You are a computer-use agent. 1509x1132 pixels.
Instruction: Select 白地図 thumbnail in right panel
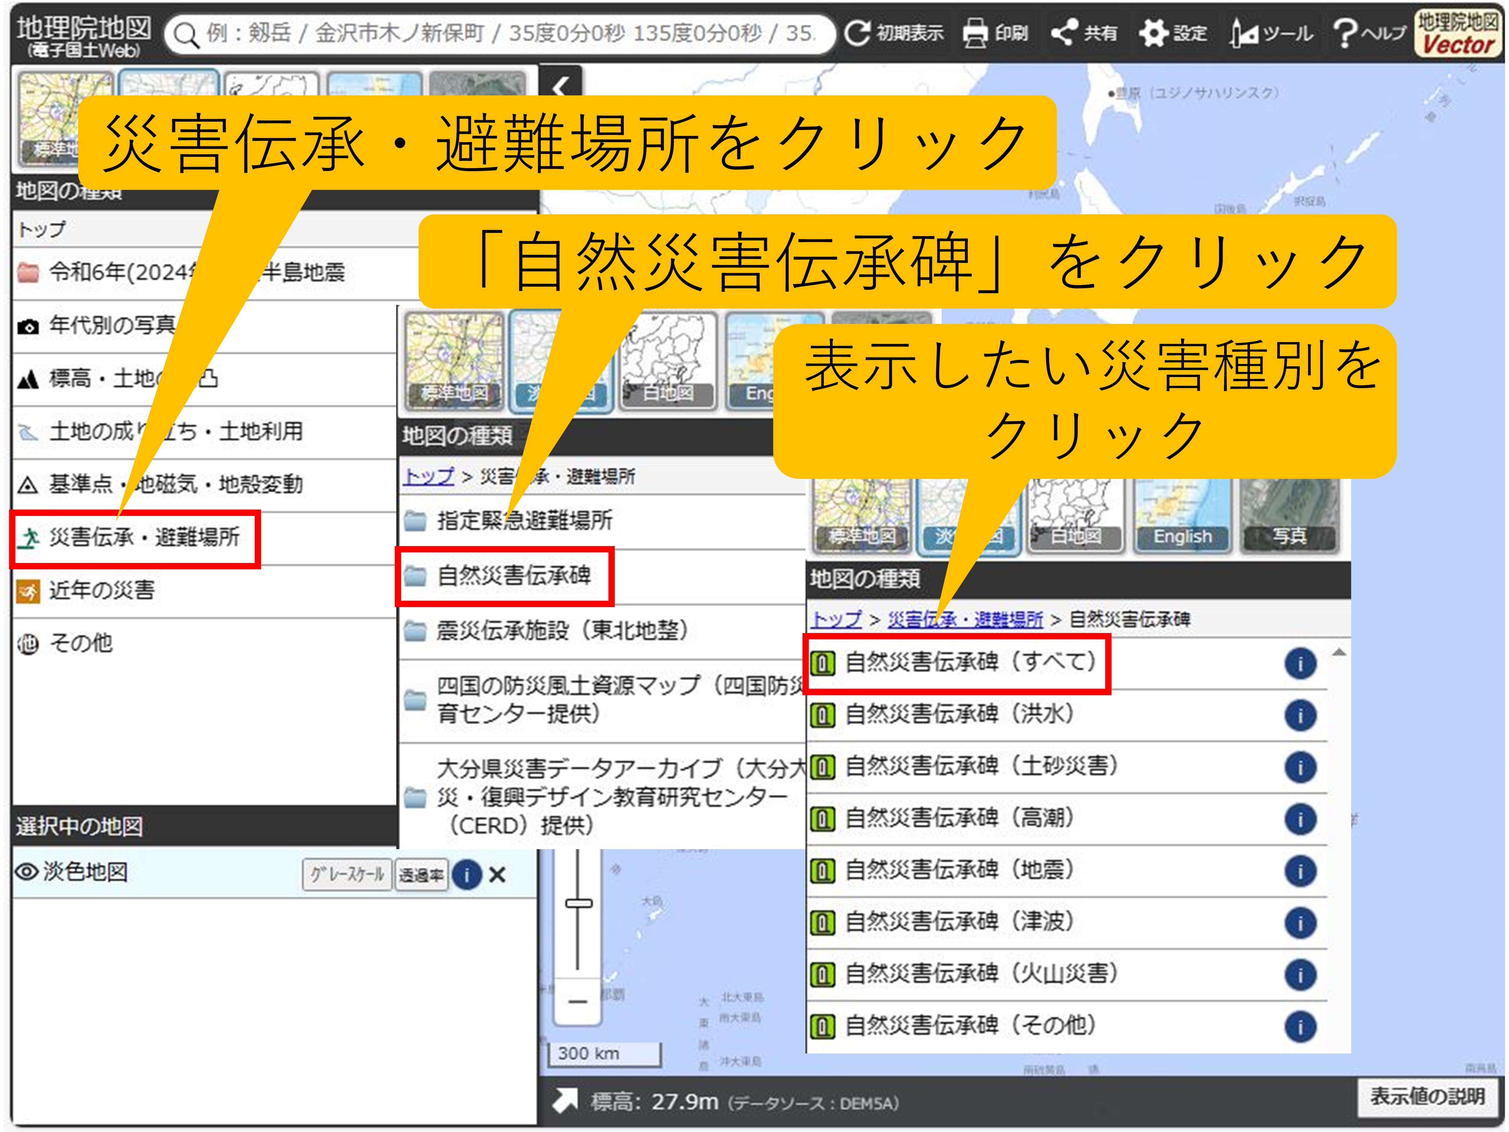1076,516
